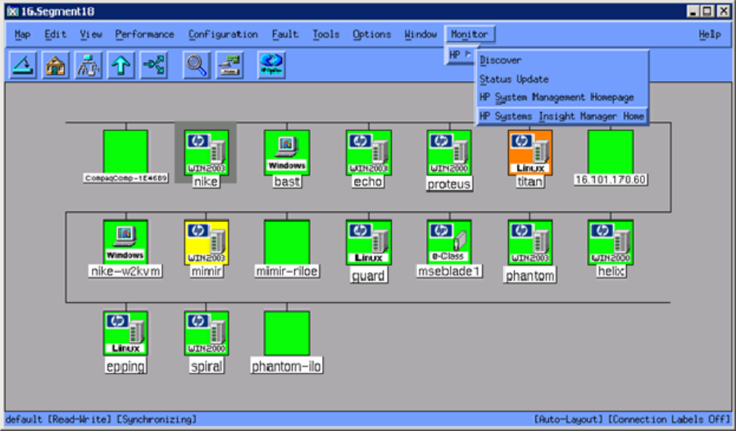Screen dimensions: 736x431
Task: Click the Parent submap up-arrow icon
Action: click(x=120, y=65)
